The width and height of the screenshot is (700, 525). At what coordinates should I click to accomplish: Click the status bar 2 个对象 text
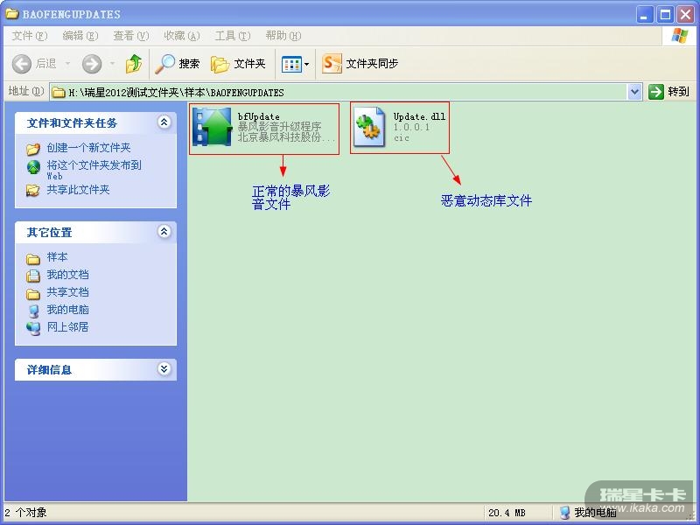[x=25, y=513]
